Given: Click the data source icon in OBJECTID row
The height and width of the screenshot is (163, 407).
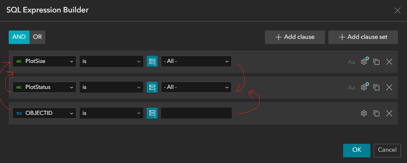Looking at the screenshot, I should pos(152,113).
